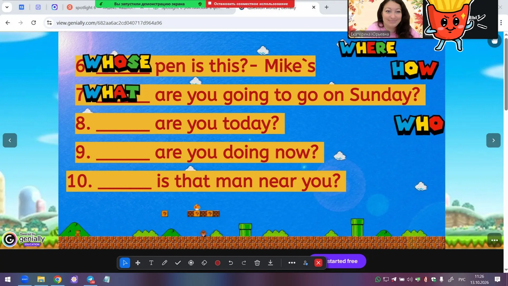Close the annotation toolbar with red X
Screen dimensions: 508x286
(x=318, y=263)
